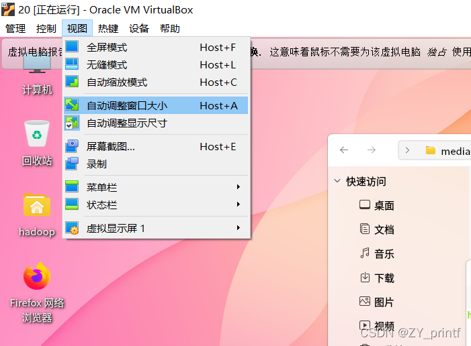Select 自动调整窗口大小 menu entry
Screen dimensions: 471x346
point(156,105)
